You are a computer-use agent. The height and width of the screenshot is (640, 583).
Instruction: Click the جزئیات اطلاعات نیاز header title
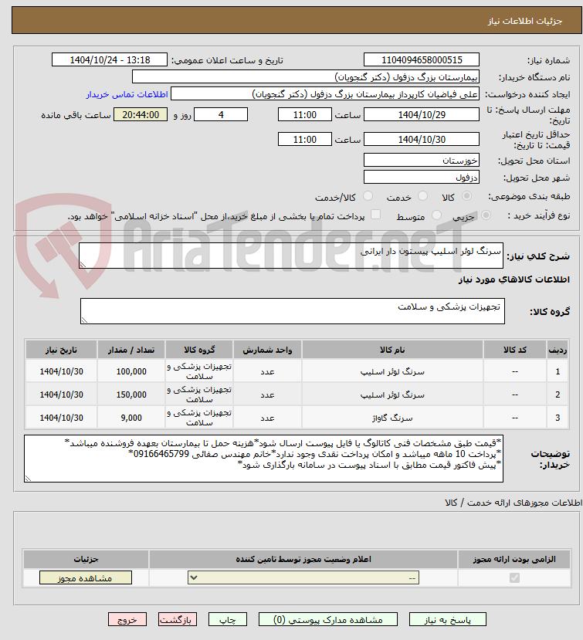525,21
